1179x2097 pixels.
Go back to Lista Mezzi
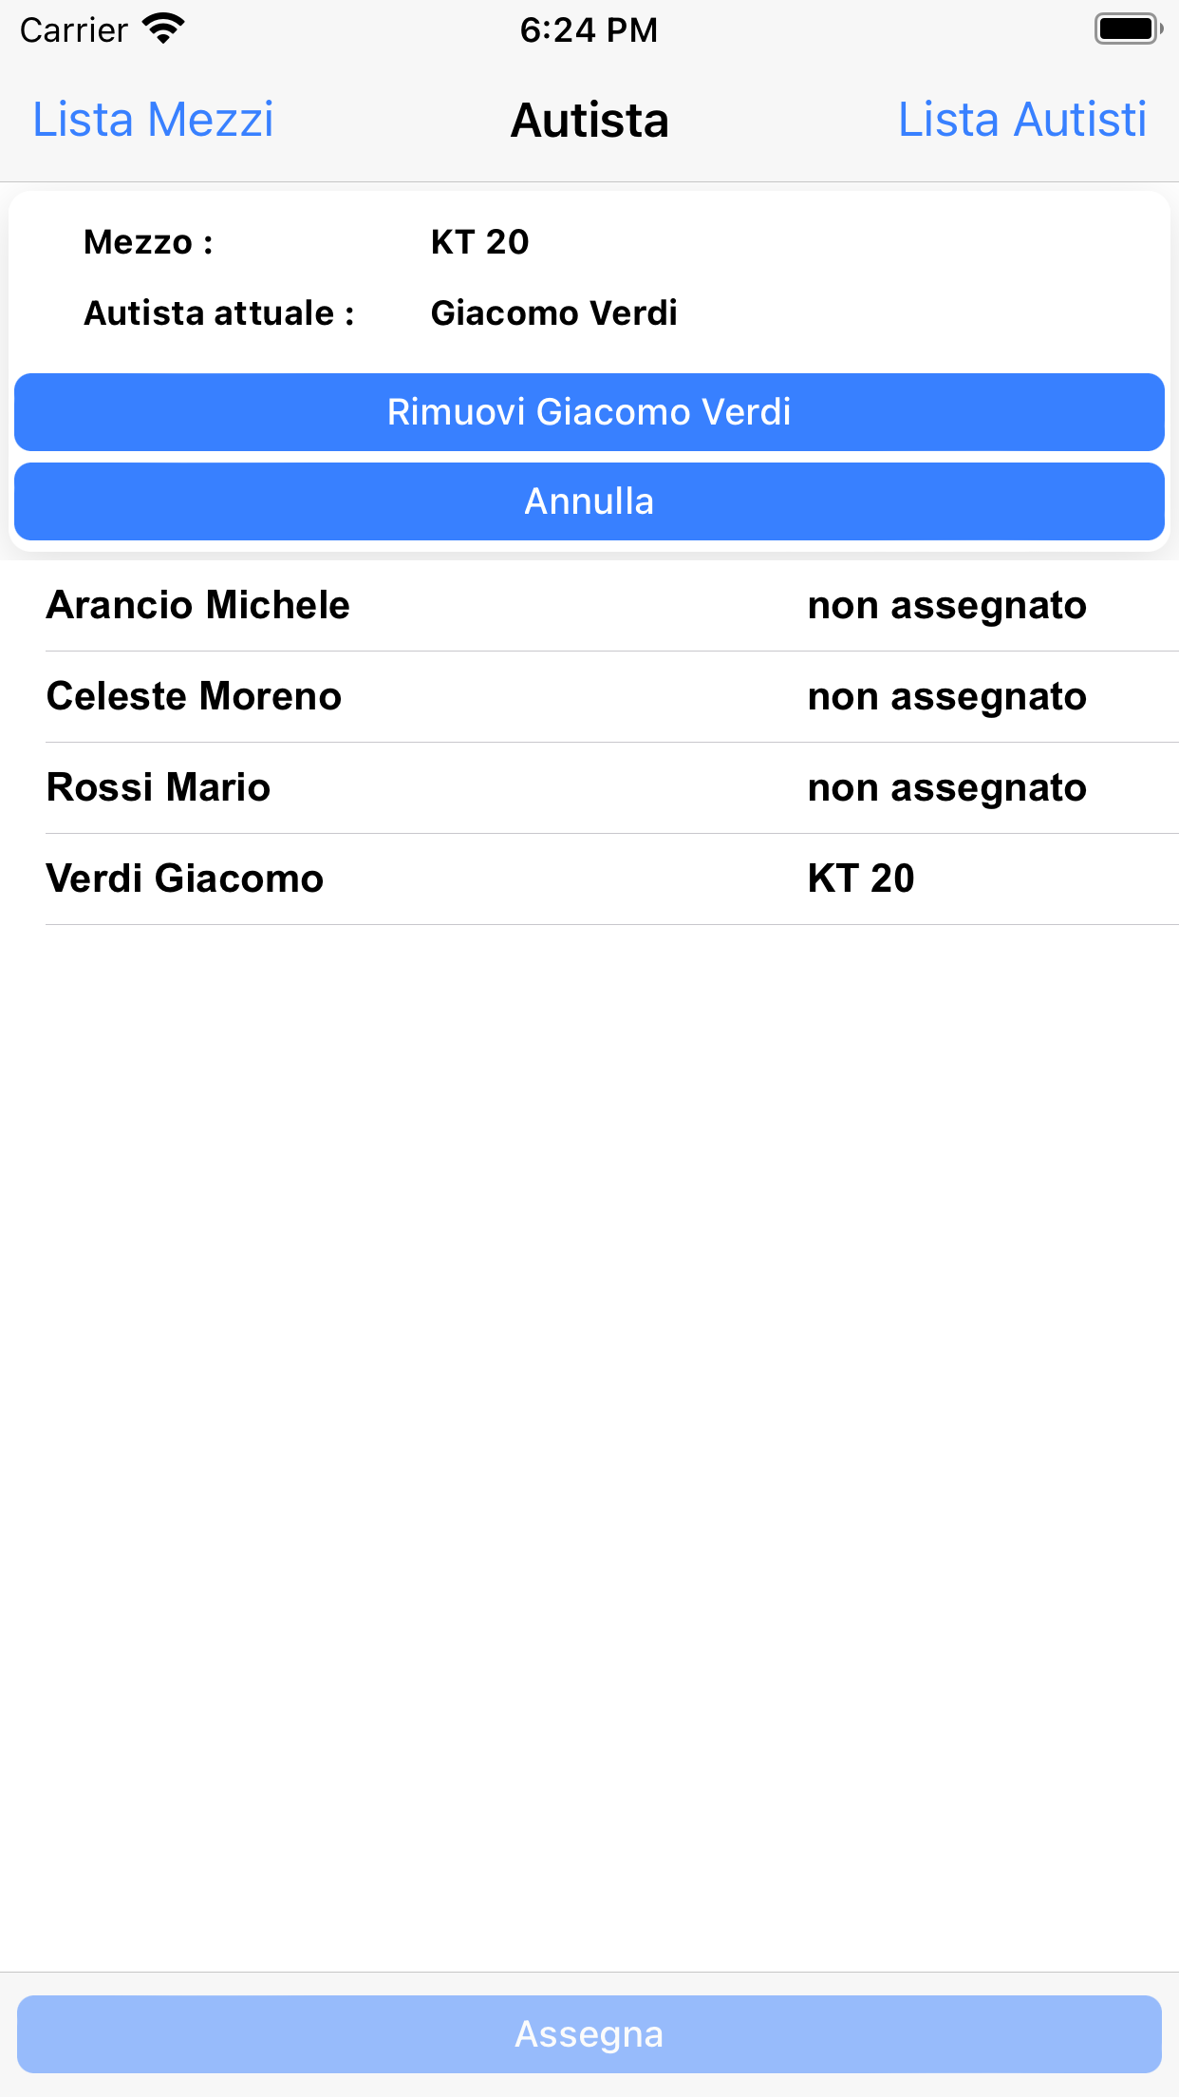coord(153,121)
